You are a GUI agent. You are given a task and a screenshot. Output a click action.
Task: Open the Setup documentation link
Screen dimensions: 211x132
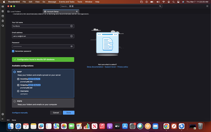pos(95,67)
